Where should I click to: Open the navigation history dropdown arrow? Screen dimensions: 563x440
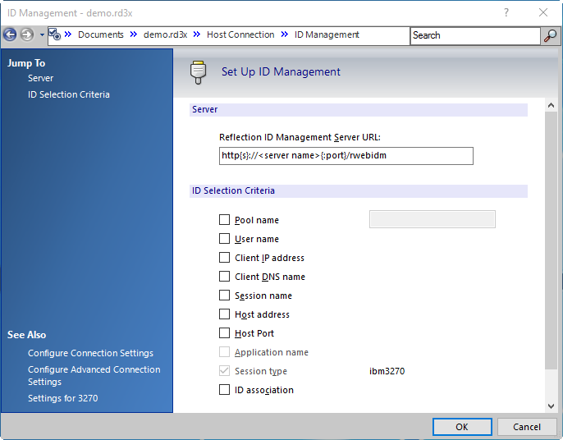(42, 35)
